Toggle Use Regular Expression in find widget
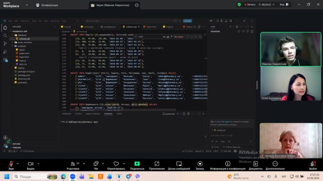 (x=171, y=37)
